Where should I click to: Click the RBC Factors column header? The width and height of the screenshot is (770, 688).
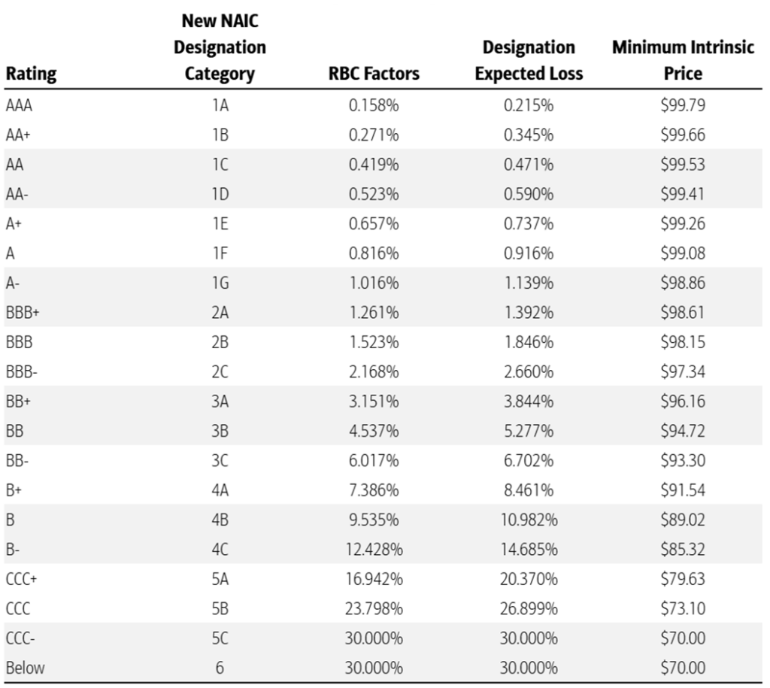(x=374, y=74)
